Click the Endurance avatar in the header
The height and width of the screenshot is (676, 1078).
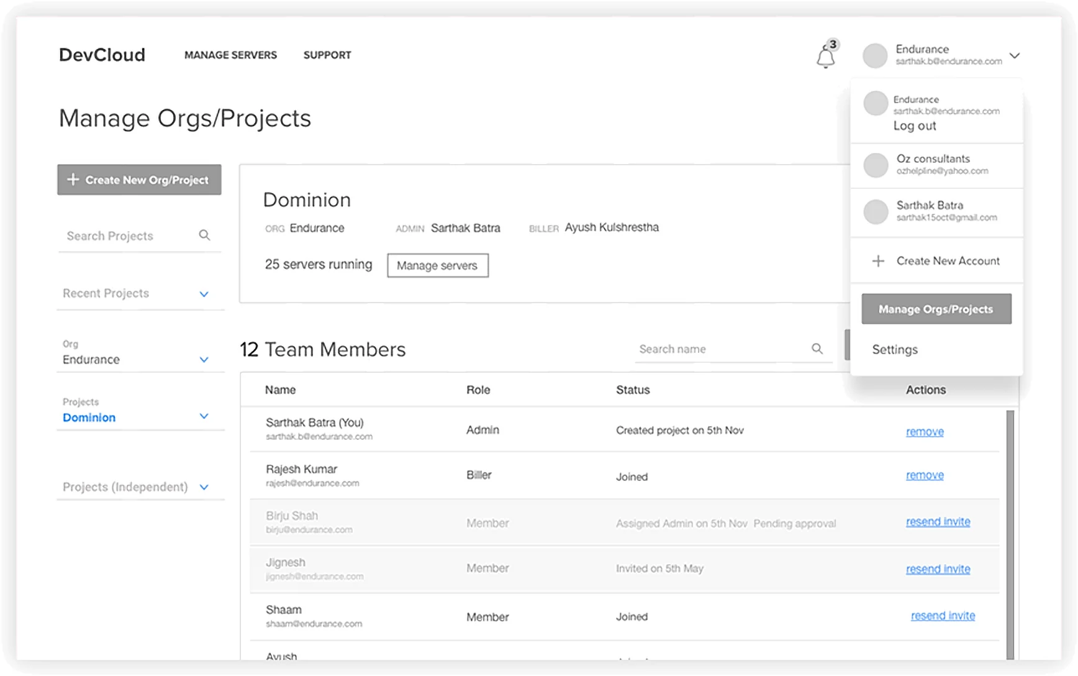tap(875, 55)
